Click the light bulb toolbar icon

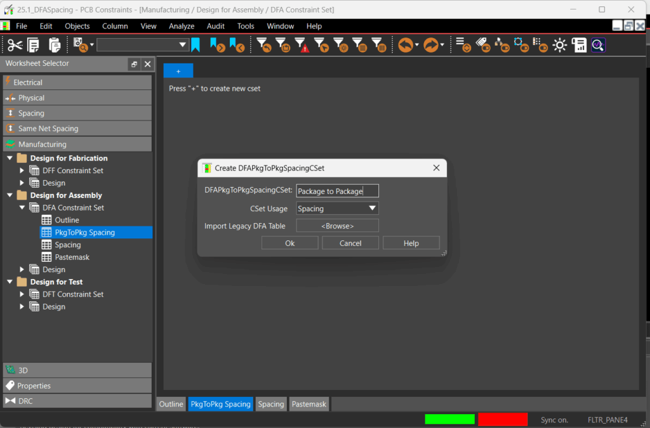[x=559, y=44]
